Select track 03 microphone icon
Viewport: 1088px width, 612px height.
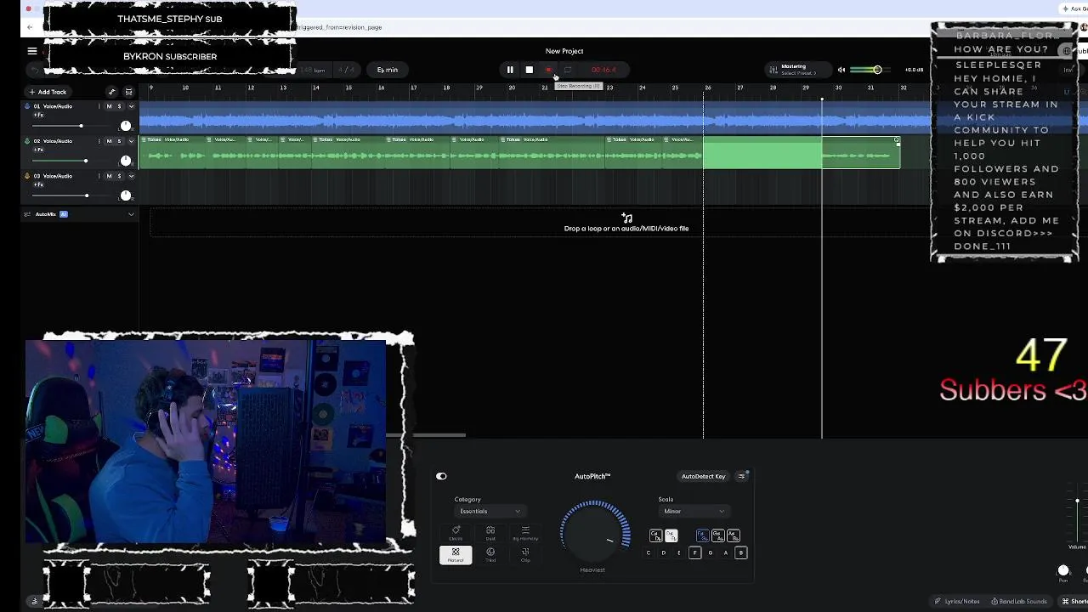click(27, 176)
